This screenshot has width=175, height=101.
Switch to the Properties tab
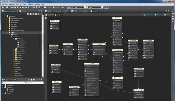pyautogui.click(x=49, y=15)
